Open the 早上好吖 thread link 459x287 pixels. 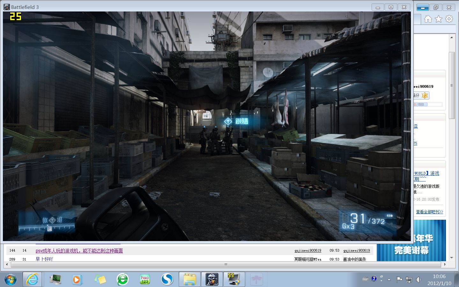(44, 259)
